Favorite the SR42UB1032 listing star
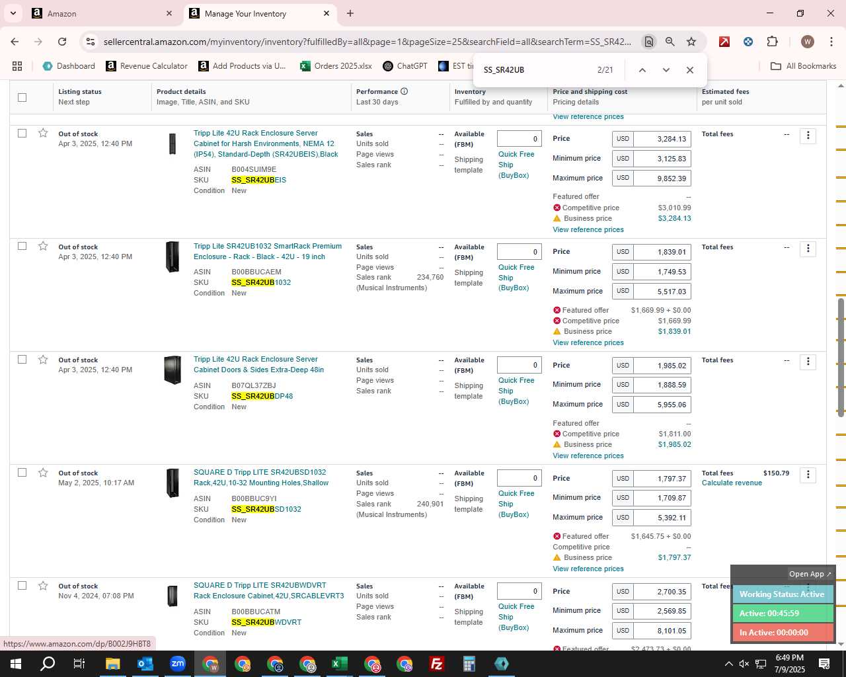Viewport: 846px width, 677px height. pos(43,246)
